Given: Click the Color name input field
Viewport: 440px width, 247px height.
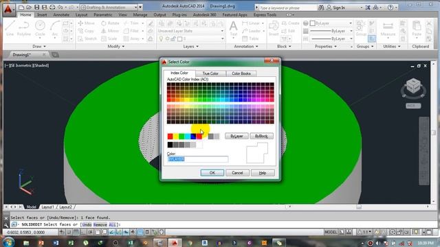Looking at the screenshot, I should [198, 159].
